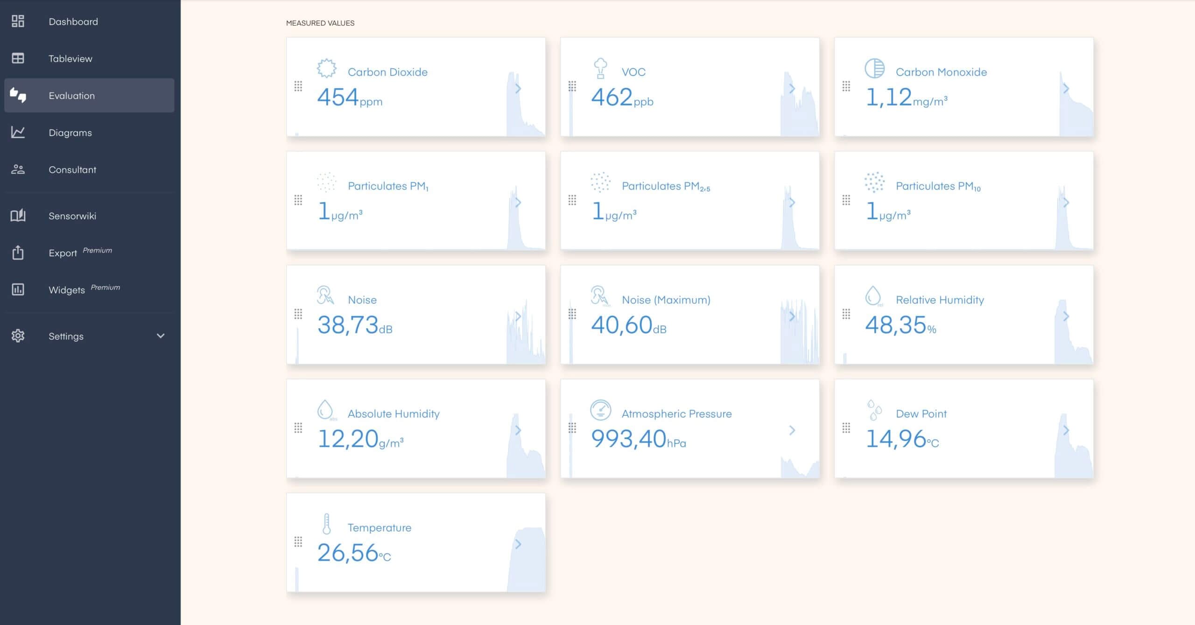
Task: Click the 1,12 mg/m³ value
Action: coord(907,98)
